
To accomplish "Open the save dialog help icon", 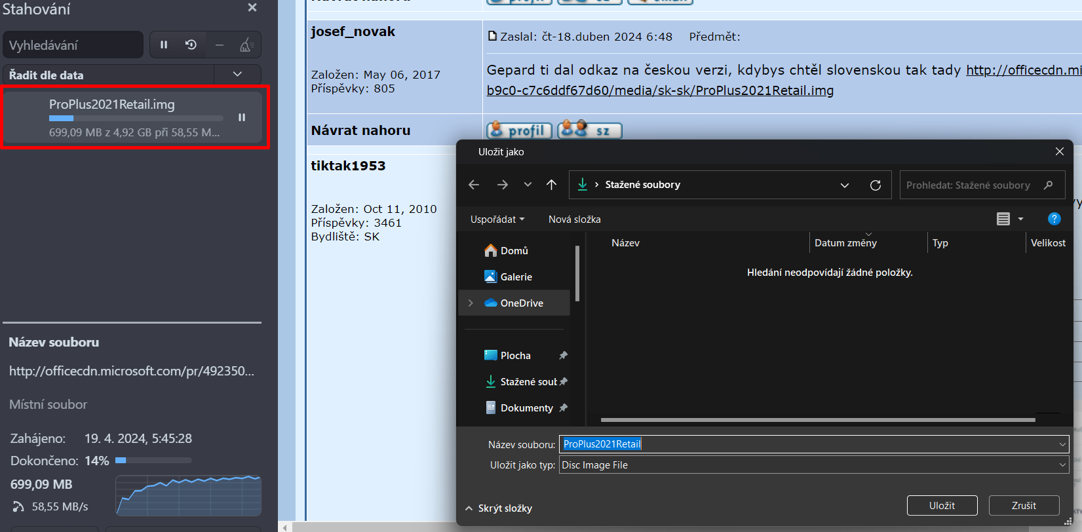I will (1054, 219).
